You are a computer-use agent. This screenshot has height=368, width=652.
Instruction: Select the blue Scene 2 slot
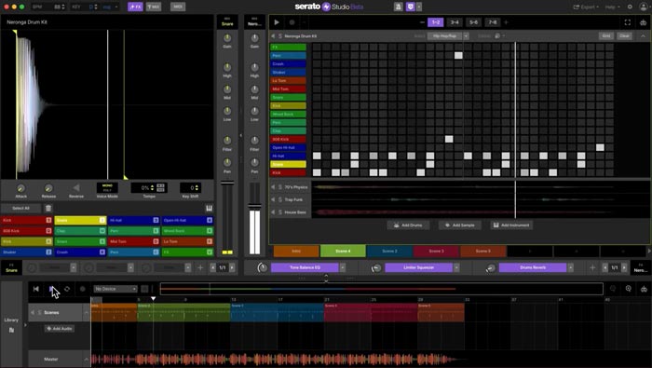pyautogui.click(x=389, y=252)
